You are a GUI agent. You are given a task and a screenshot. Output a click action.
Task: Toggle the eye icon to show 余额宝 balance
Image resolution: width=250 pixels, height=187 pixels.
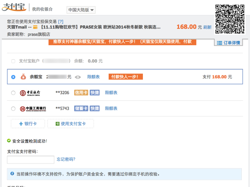pyautogui.click(x=78, y=77)
